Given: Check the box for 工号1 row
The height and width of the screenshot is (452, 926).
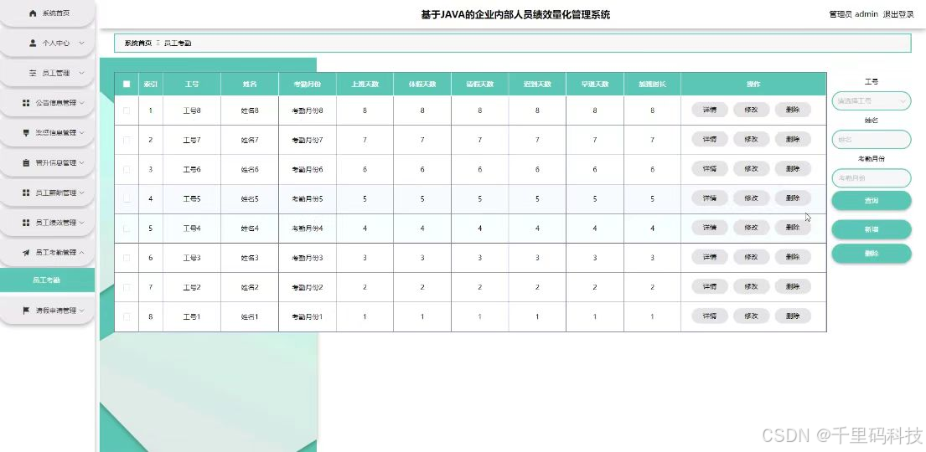Looking at the screenshot, I should pos(127,317).
